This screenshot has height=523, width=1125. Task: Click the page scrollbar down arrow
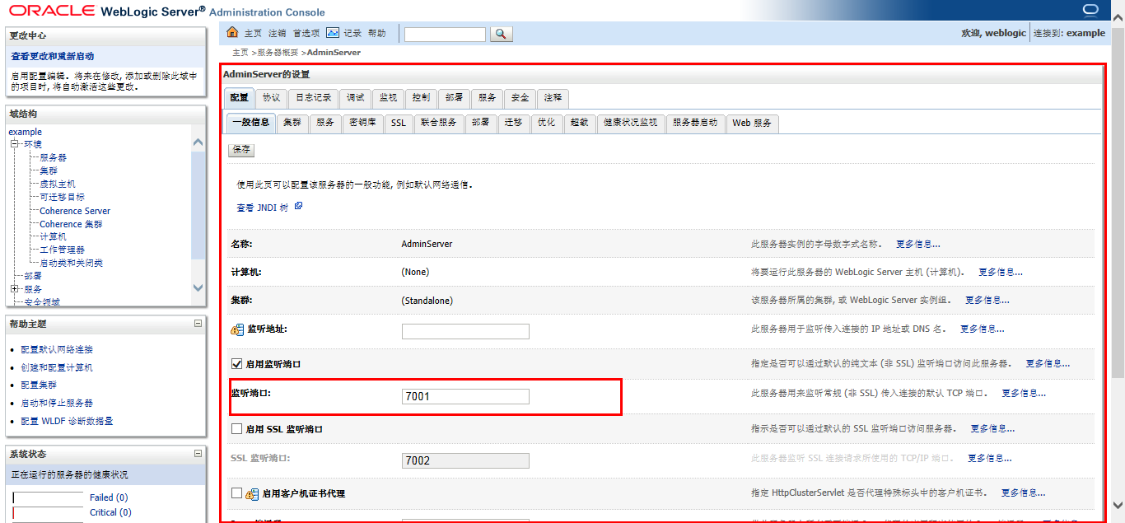pyautogui.click(x=1118, y=505)
